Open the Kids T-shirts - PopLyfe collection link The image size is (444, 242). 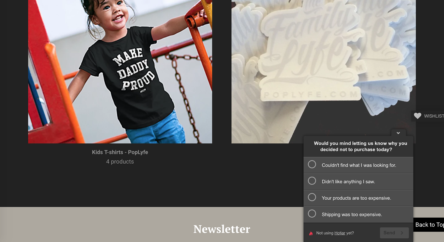tap(120, 152)
